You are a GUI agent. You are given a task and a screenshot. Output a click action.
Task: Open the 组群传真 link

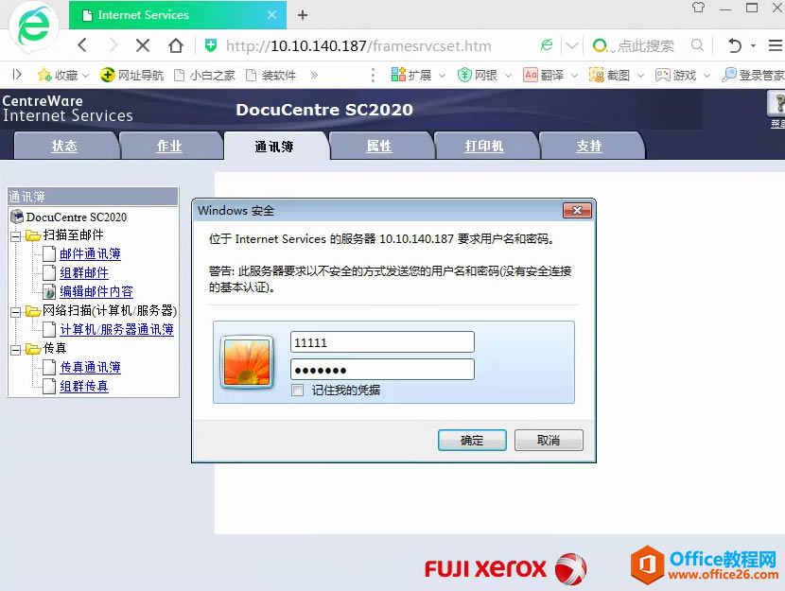[84, 386]
